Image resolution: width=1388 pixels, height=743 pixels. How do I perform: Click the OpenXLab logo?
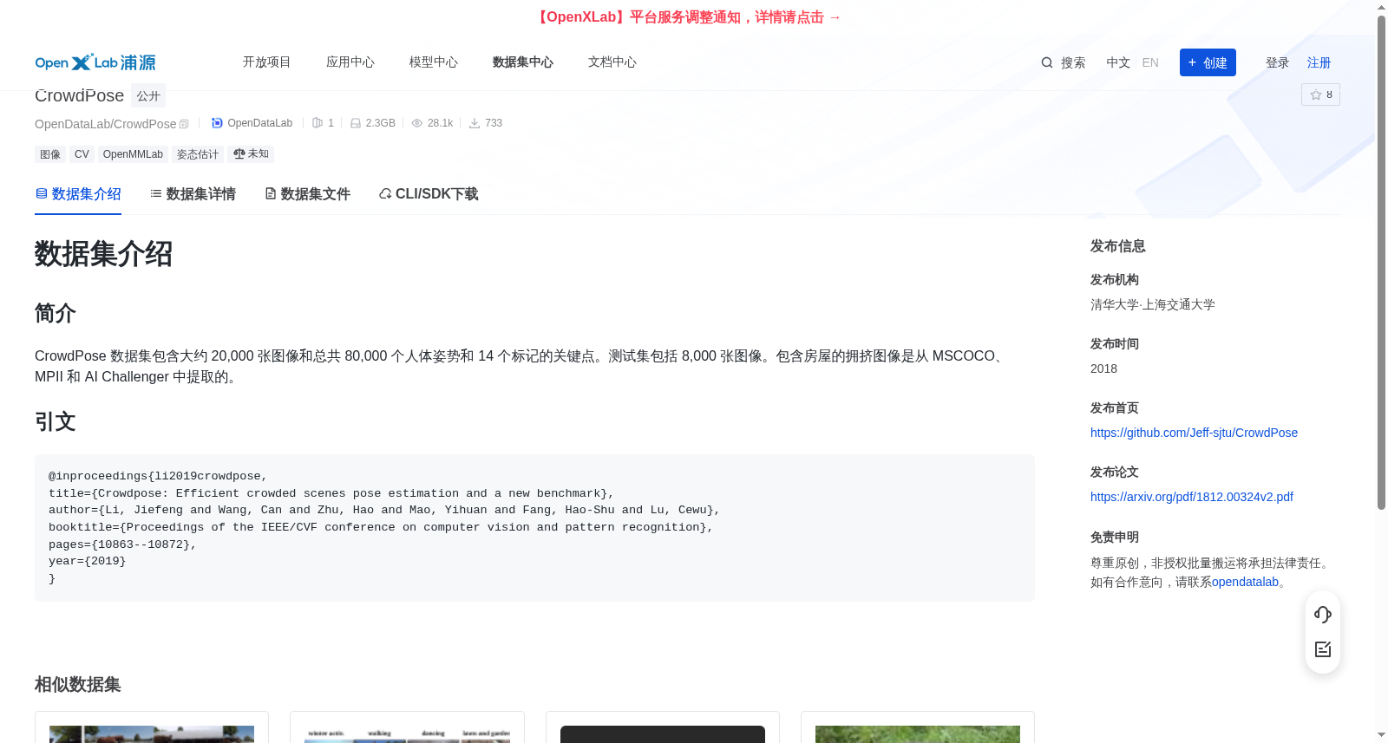[x=95, y=62]
